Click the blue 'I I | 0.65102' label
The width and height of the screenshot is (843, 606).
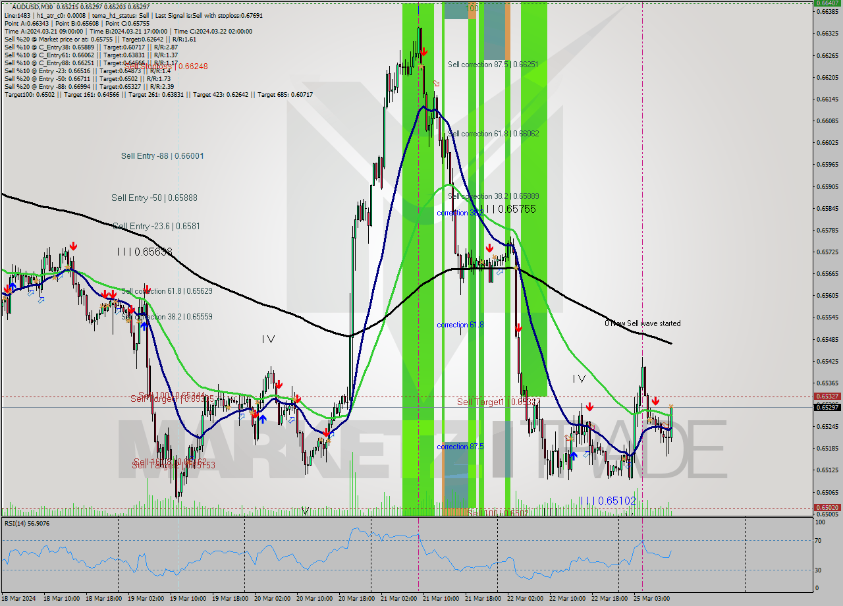tap(608, 501)
